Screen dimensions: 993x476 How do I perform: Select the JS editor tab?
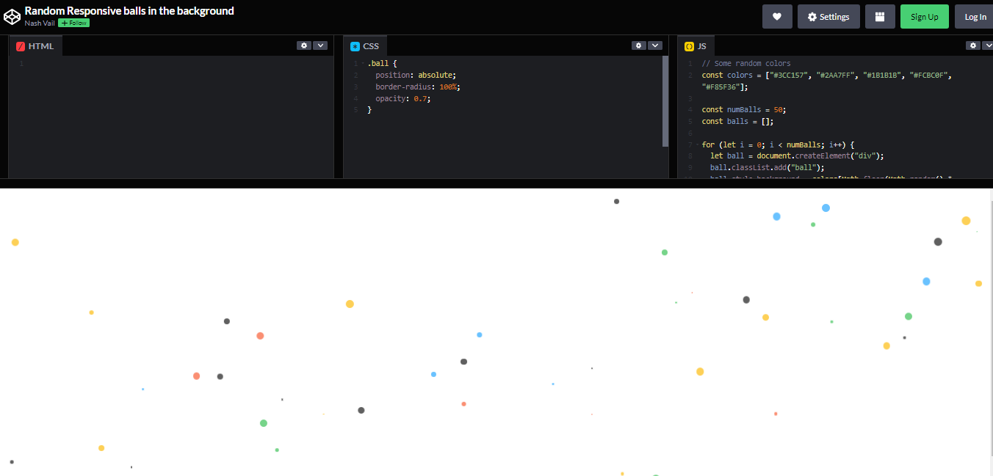pos(696,46)
